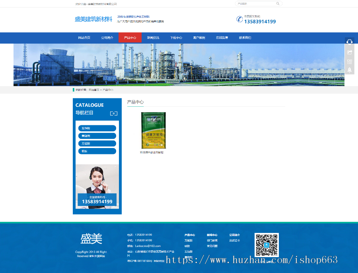This screenshot has height=273, width=358.
Task: Open the customer service headset icon
Action: [349, 42]
